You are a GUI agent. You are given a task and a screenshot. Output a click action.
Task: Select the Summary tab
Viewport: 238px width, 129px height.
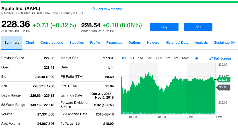point(12,43)
